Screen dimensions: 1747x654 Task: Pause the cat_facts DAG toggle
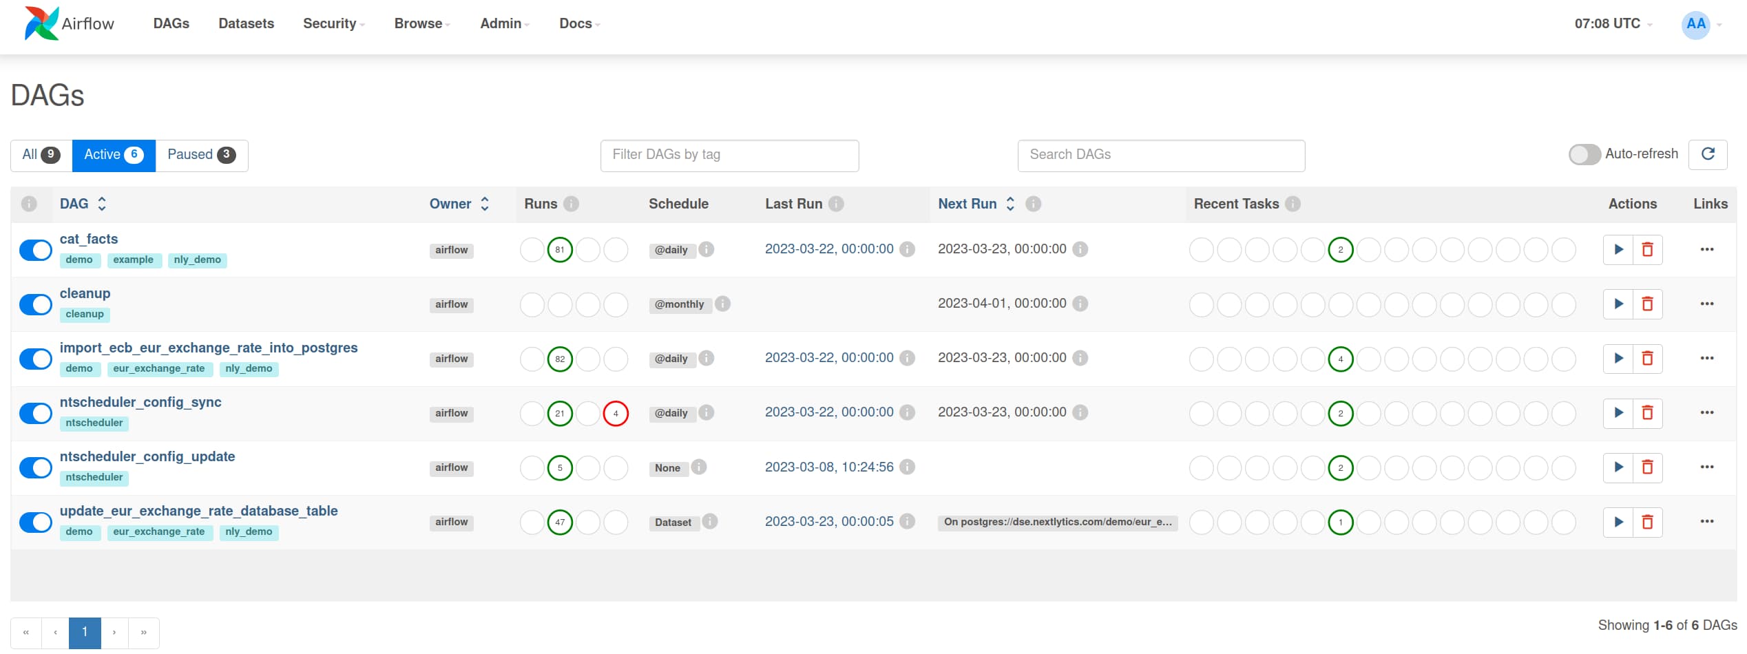pyautogui.click(x=36, y=250)
